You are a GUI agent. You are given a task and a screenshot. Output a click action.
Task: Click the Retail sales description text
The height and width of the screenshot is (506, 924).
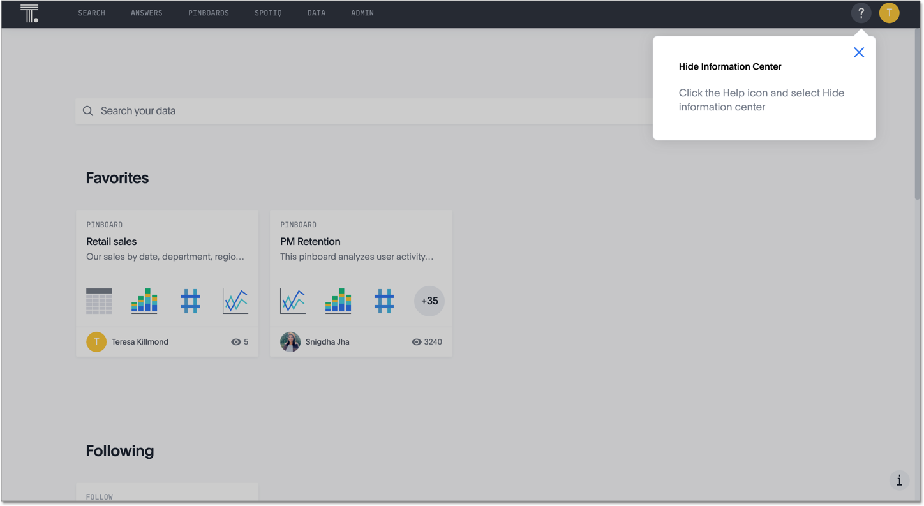[x=165, y=257]
